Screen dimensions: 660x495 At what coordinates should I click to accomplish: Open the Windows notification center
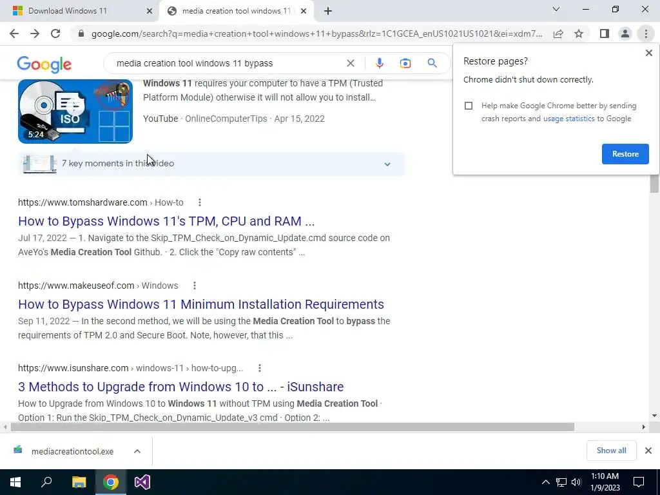click(639, 482)
